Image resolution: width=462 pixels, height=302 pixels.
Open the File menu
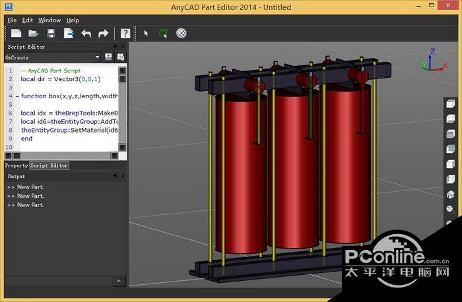[12, 20]
